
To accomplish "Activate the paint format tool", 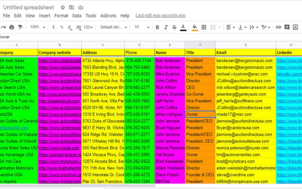I will click(20, 28).
